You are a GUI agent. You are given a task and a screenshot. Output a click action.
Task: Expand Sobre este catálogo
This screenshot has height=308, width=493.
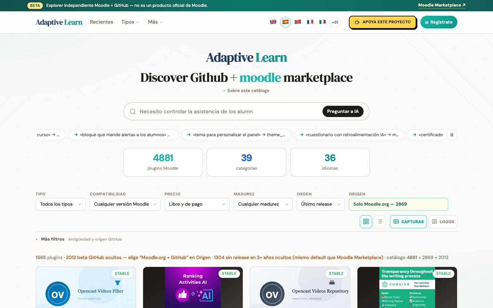[246, 91]
